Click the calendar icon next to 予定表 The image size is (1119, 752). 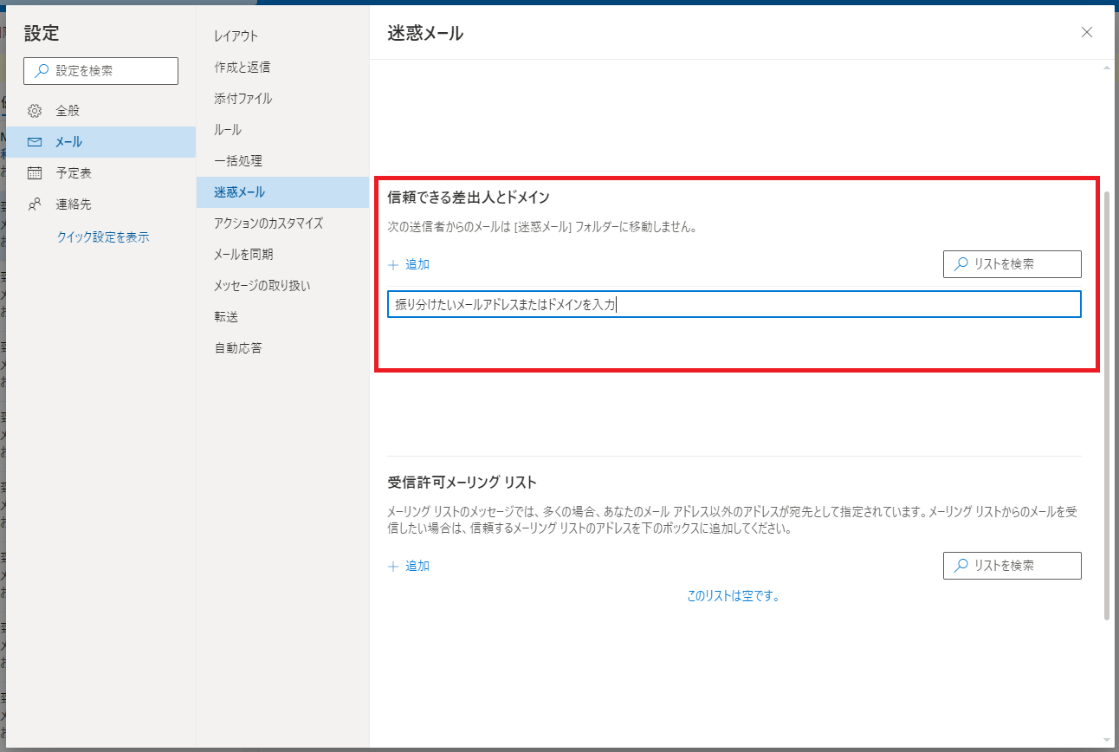coord(35,173)
